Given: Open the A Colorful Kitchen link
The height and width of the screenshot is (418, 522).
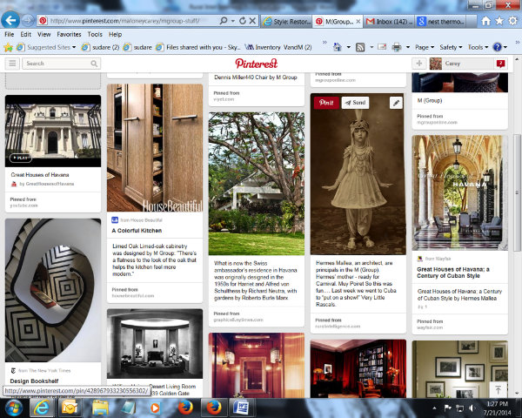Looking at the screenshot, I should coord(137,231).
